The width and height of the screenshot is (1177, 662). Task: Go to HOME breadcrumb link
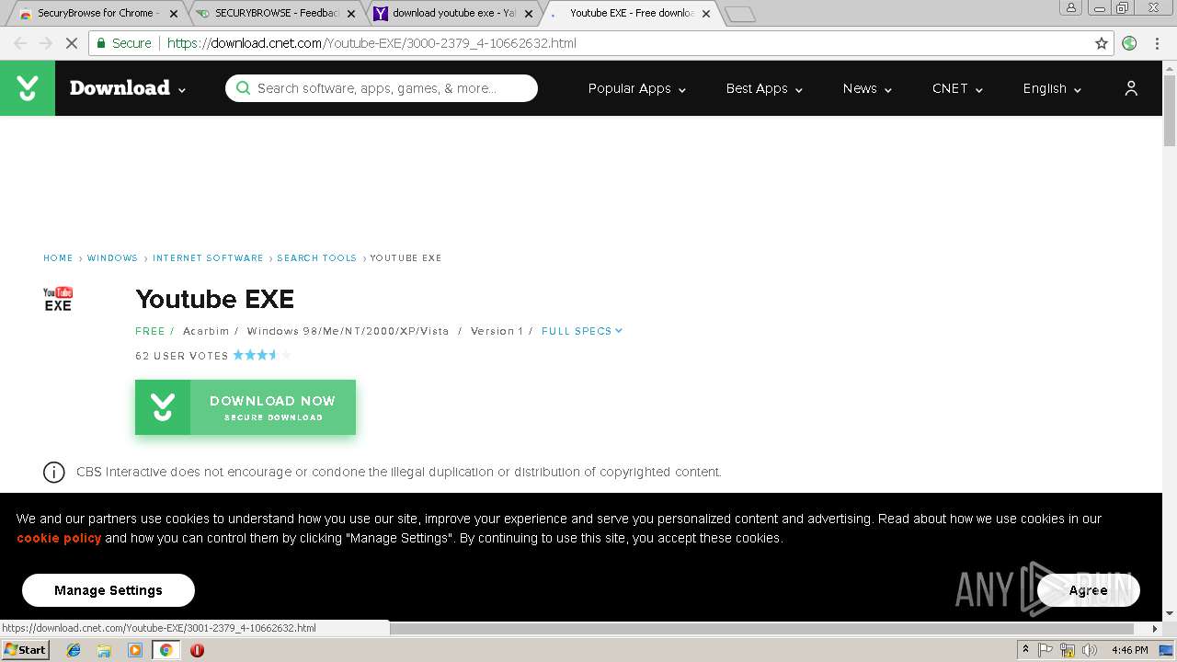pos(58,258)
